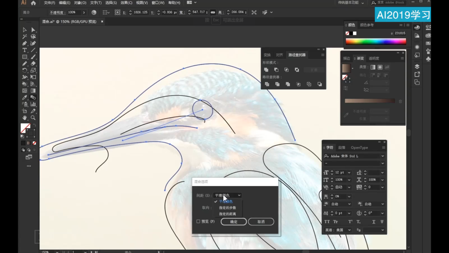Open the 间距 spacing dropdown
This screenshot has width=449, height=253.
click(227, 196)
